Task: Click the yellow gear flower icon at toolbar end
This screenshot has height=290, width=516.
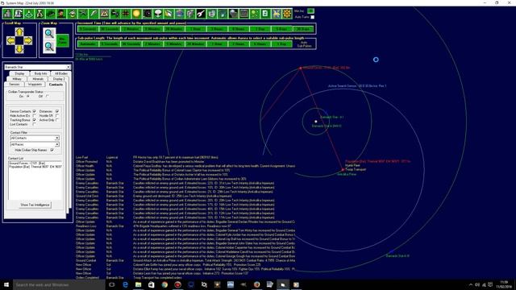Action: pos(287,14)
